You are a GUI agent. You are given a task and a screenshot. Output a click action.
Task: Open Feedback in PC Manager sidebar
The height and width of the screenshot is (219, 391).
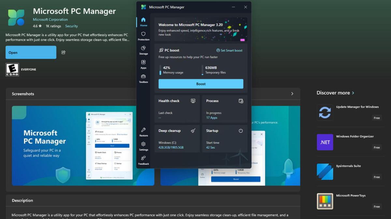pyautogui.click(x=143, y=160)
